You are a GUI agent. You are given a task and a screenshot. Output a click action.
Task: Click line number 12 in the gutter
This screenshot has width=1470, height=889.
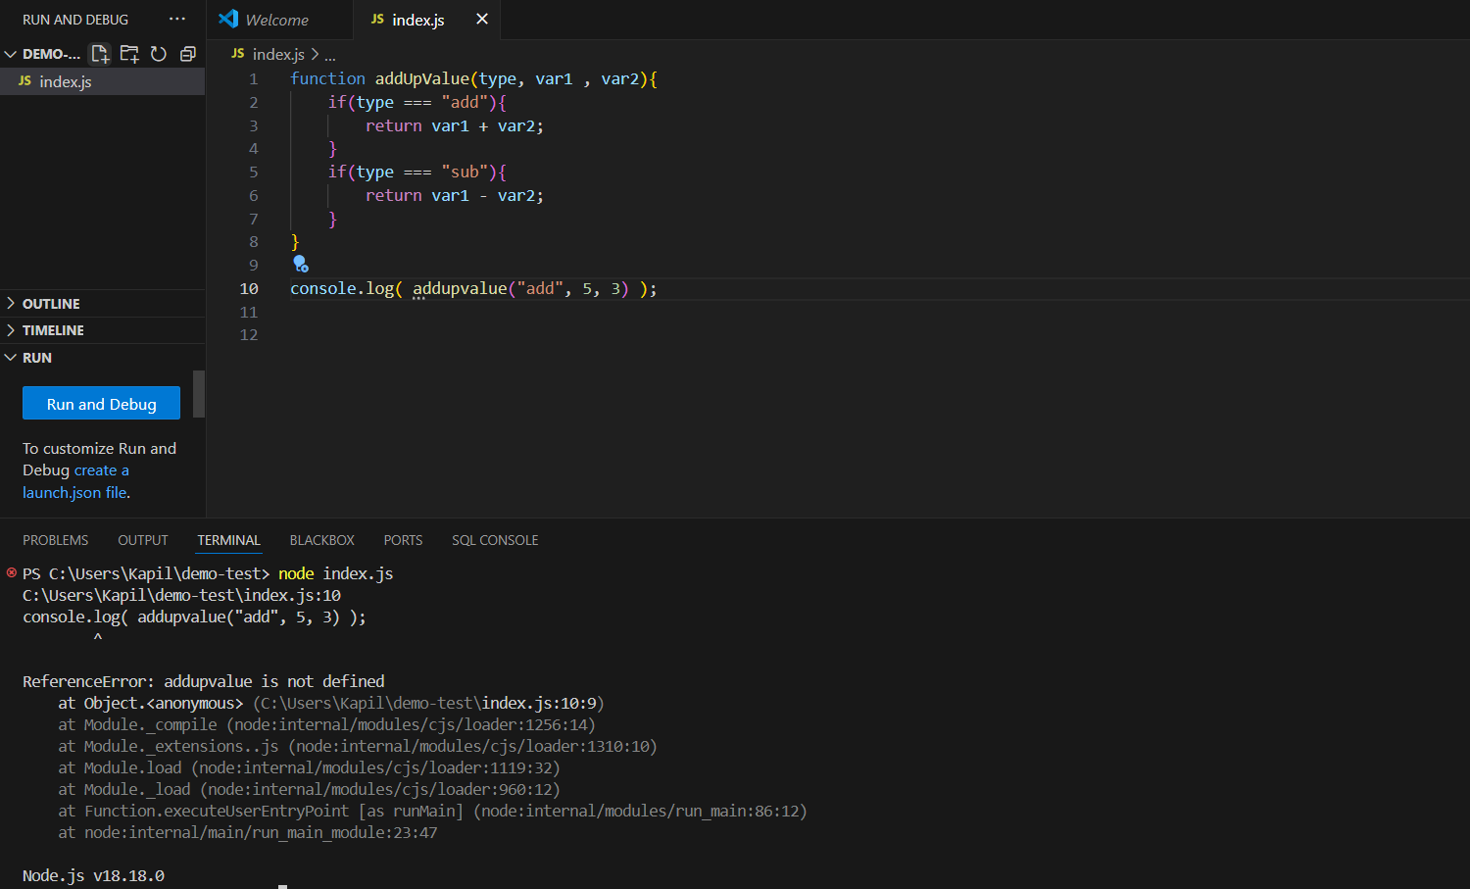coord(249,335)
